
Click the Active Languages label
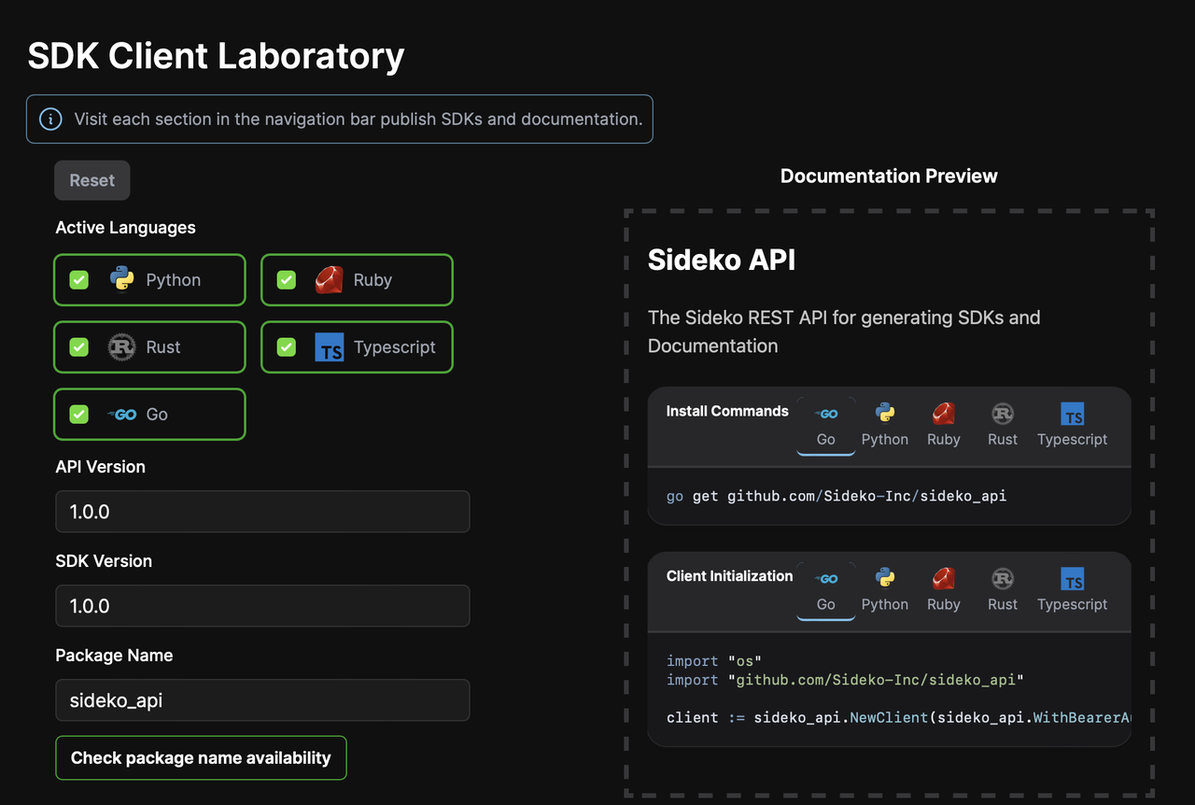click(126, 228)
